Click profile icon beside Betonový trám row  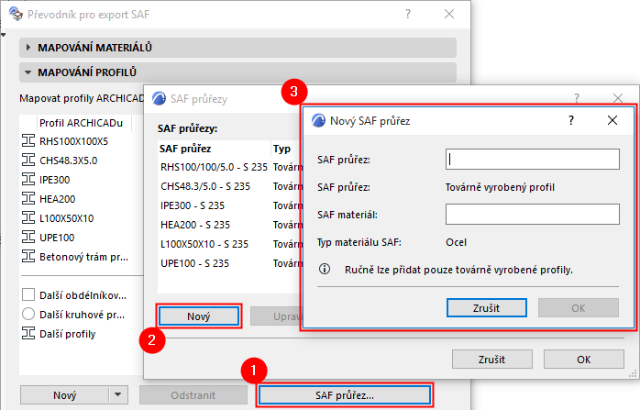pos(28,257)
